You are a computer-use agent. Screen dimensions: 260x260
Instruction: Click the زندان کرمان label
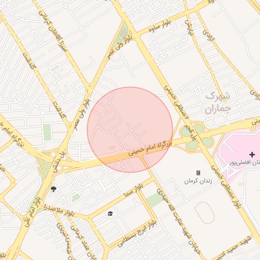[198, 181]
